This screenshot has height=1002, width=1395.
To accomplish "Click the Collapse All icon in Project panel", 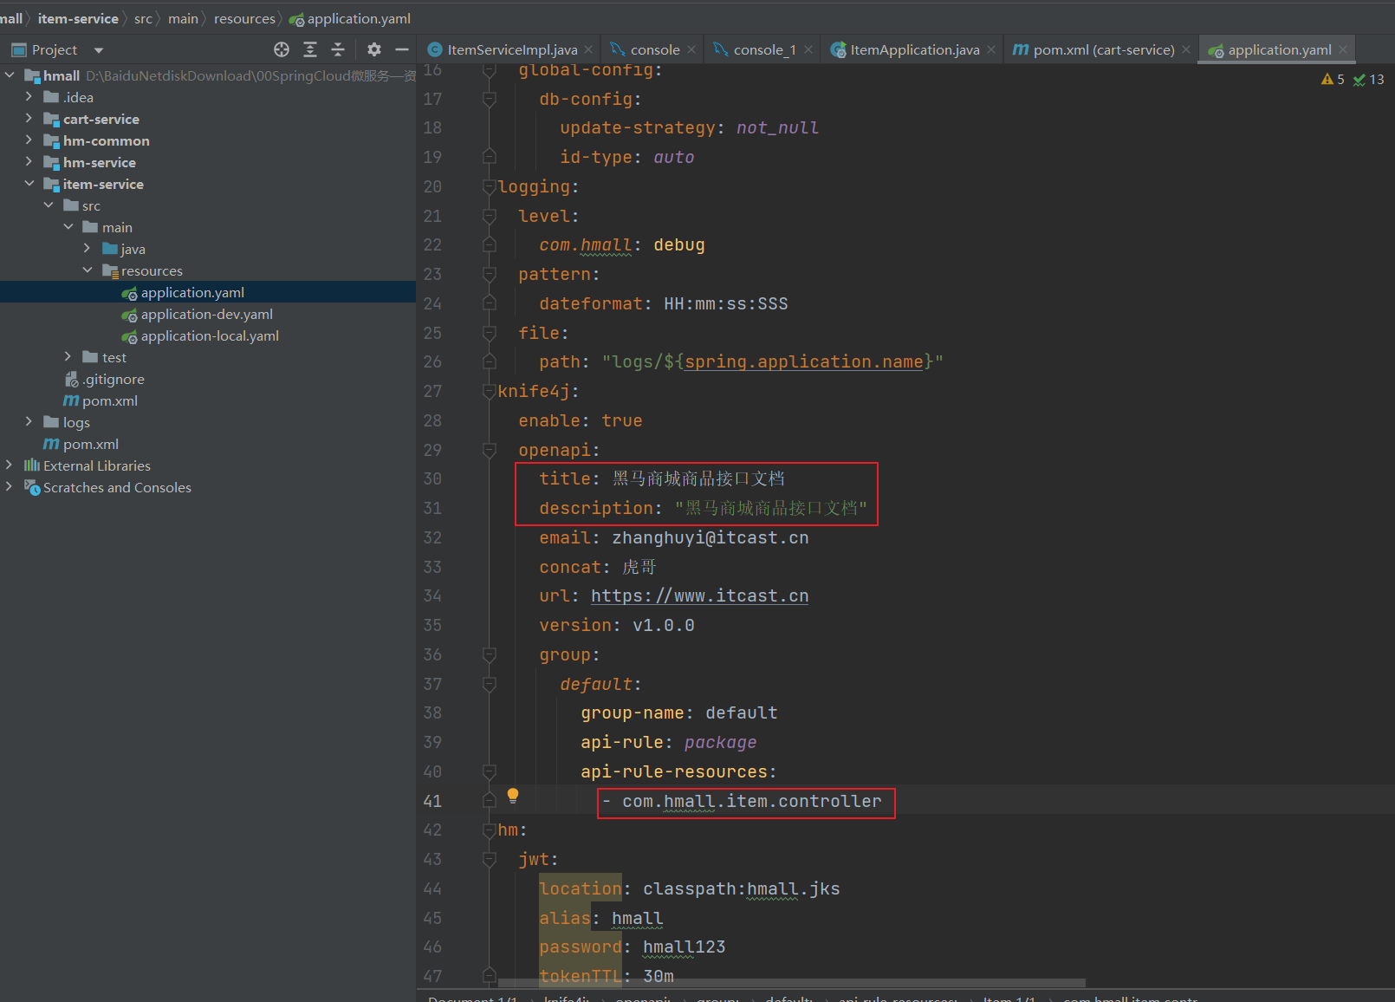I will [338, 49].
